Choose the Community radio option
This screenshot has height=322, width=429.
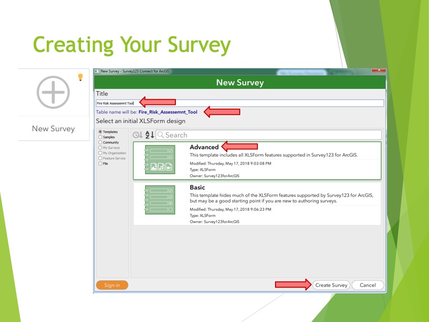[x=109, y=142]
